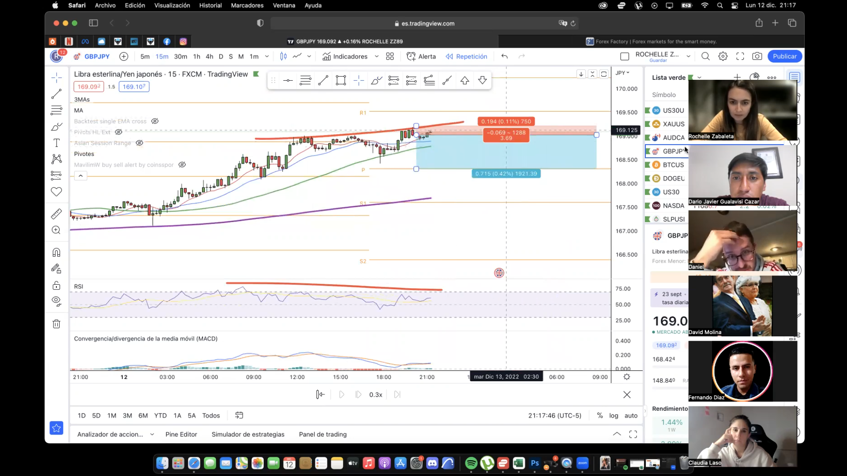The width and height of the screenshot is (847, 476).
Task: Toggle magnet mode for drawings
Action: pyautogui.click(x=56, y=253)
